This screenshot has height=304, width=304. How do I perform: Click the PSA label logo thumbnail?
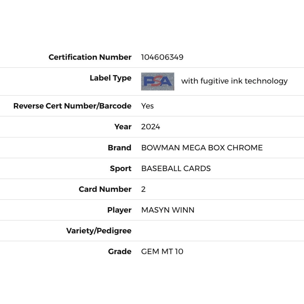tap(158, 81)
